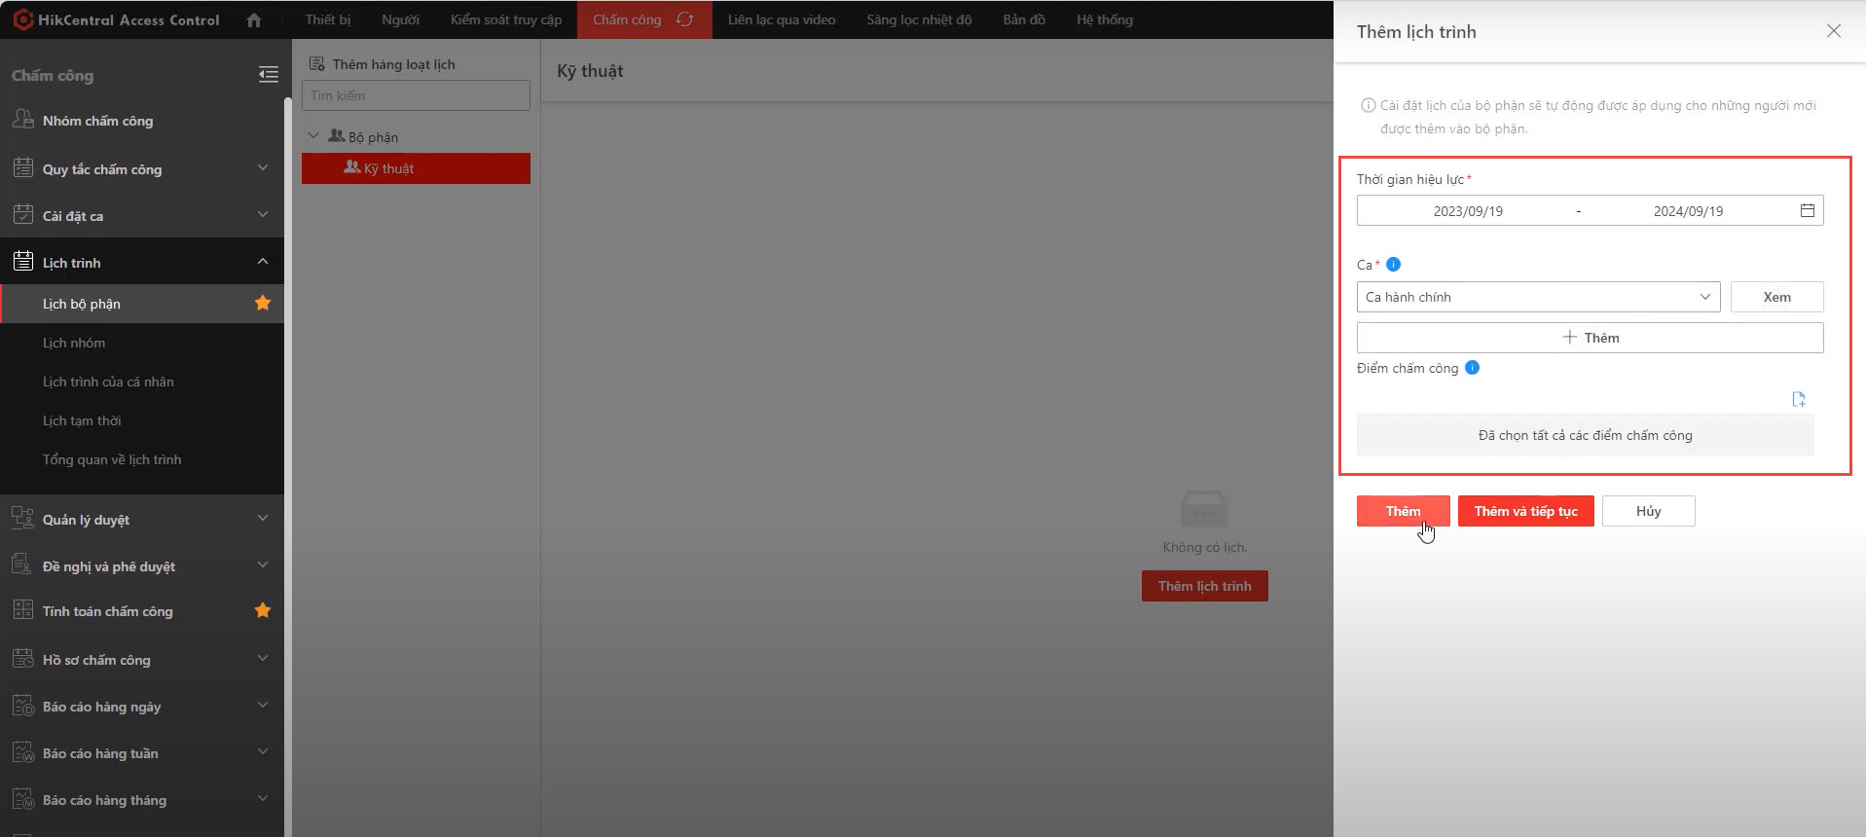1866x837 pixels.
Task: Select Kỹ thuật department in tree
Action: click(x=389, y=168)
